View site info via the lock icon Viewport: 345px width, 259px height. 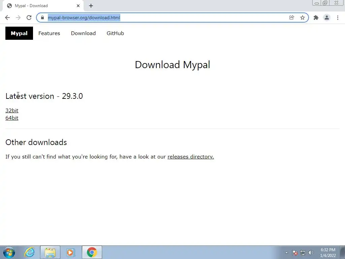pos(42,18)
